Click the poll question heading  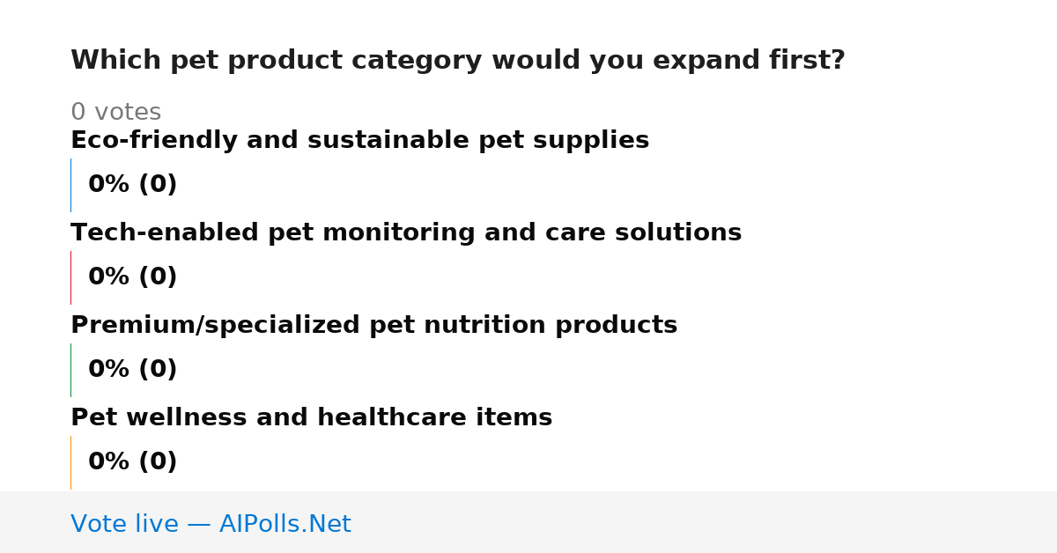pyautogui.click(x=457, y=61)
